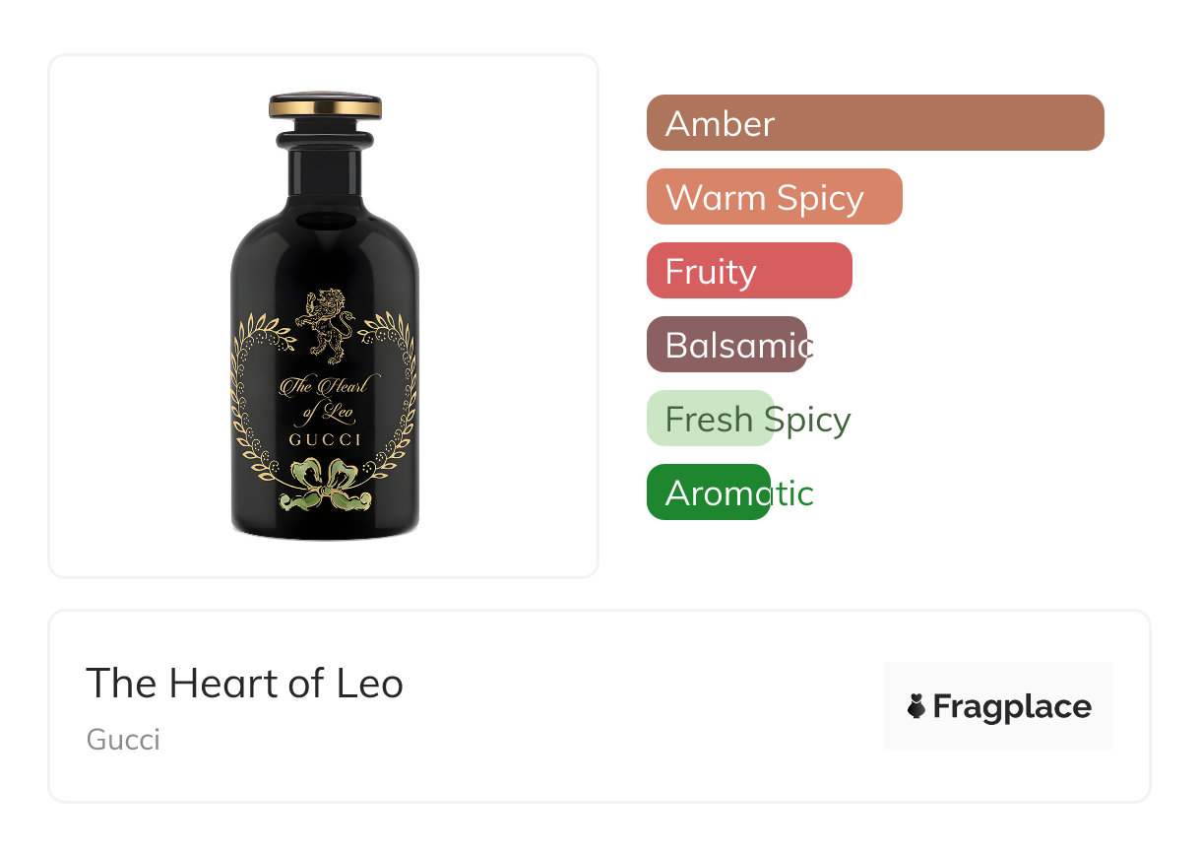Click the GUCCI lettering on the bottle label

[x=325, y=439]
